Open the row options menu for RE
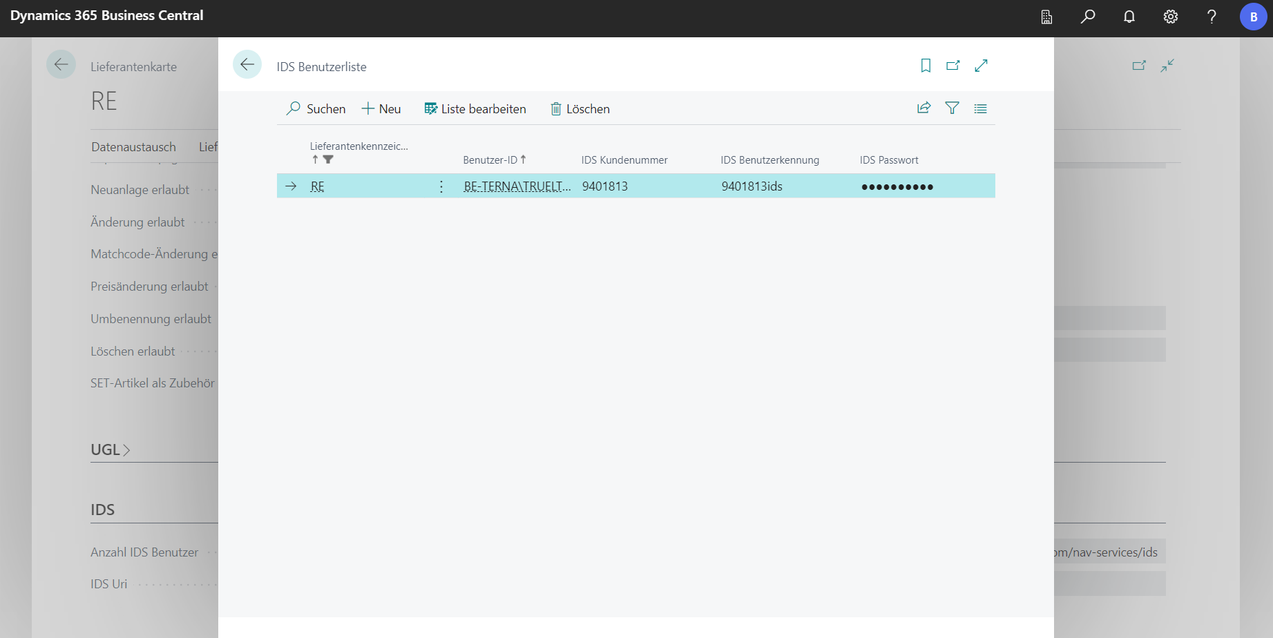The height and width of the screenshot is (638, 1273). pyautogui.click(x=441, y=186)
